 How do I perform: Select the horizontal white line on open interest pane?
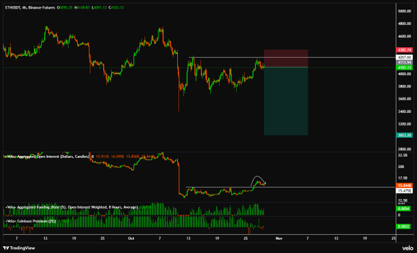pos(291,187)
